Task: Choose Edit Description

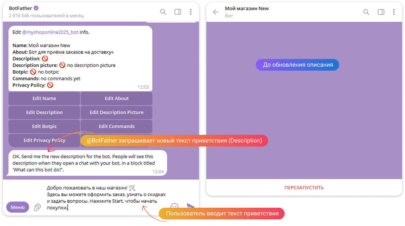Action: coord(44,112)
